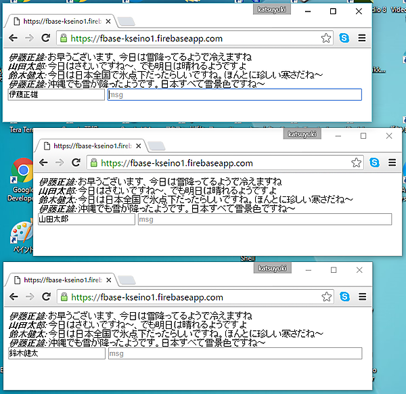This screenshot has height=394, width=406.
Task: Click the msg field next to 鈴木健太
Action: [234, 353]
